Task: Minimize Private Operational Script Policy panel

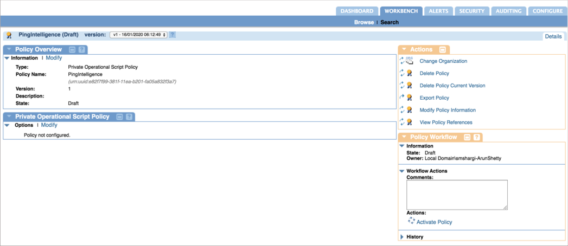Action: coord(119,116)
